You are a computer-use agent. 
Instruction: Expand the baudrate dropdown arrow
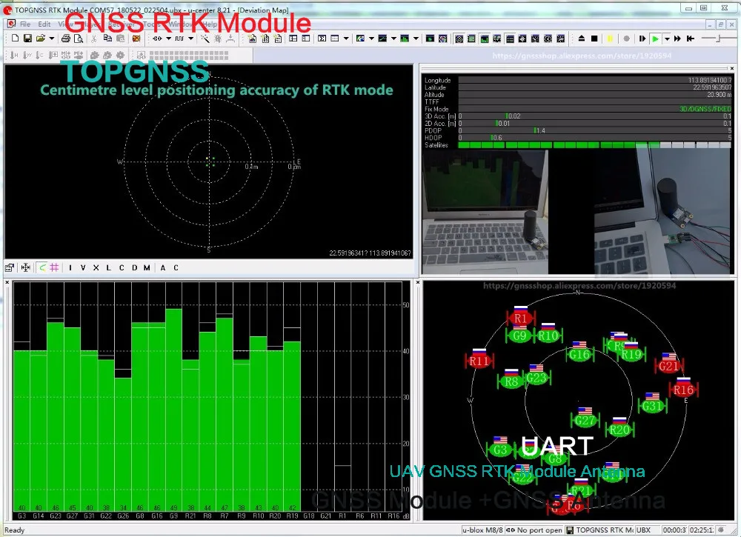pyautogui.click(x=191, y=39)
